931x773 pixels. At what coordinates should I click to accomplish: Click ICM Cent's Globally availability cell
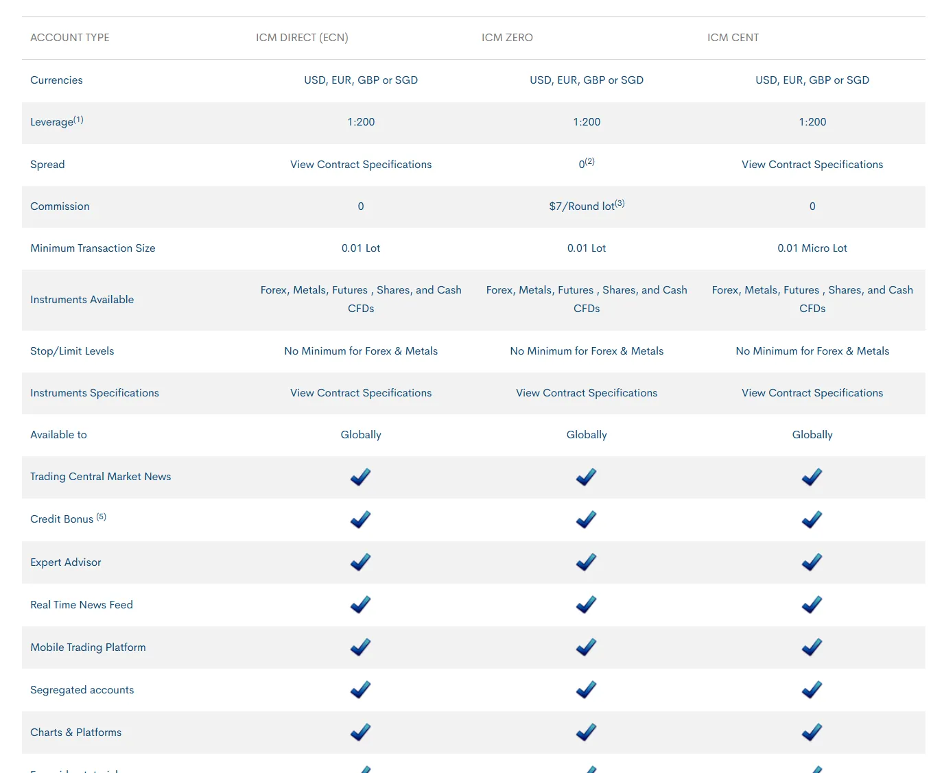click(812, 435)
